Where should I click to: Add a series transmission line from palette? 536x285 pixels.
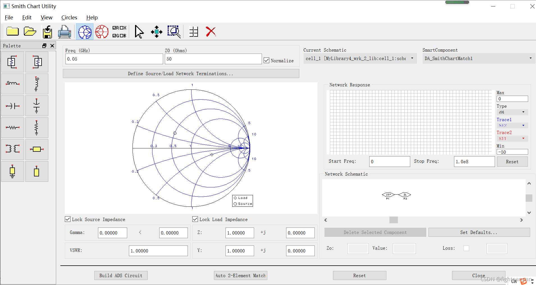[37, 150]
